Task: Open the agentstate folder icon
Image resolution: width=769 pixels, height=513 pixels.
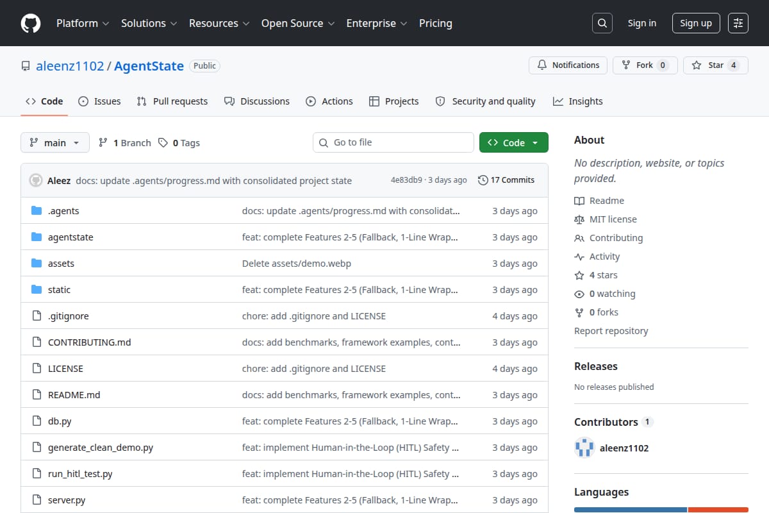Action: pyautogui.click(x=37, y=237)
